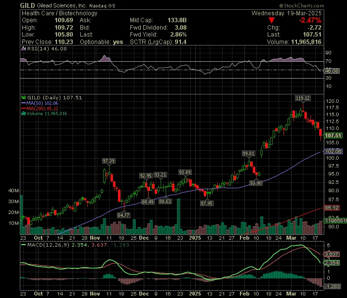Click the red MA(200) legend line marker
347x298 pixels.
point(23,108)
